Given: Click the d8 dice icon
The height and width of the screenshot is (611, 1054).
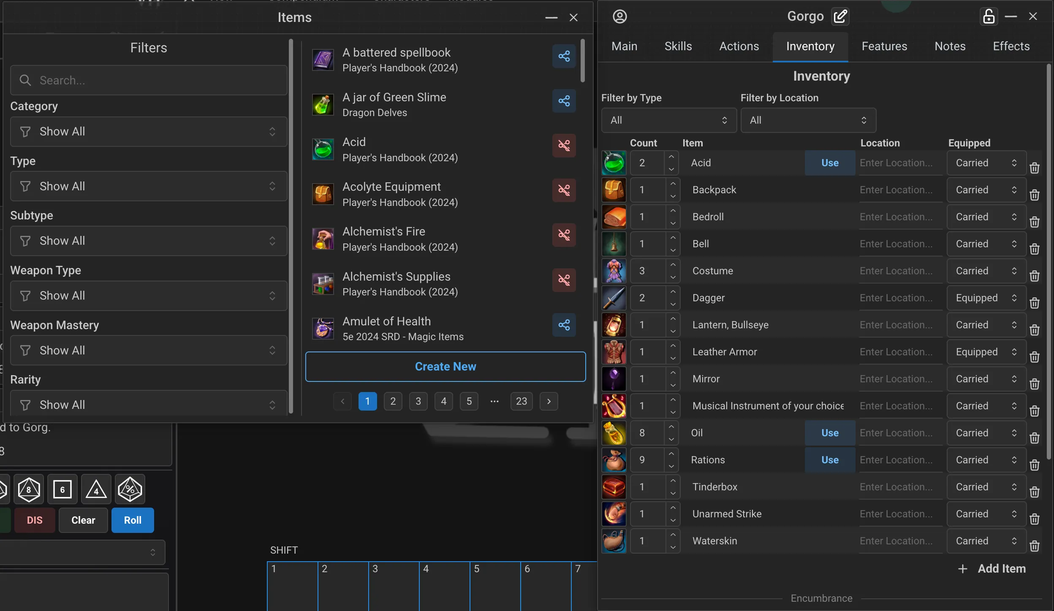Looking at the screenshot, I should (29, 489).
